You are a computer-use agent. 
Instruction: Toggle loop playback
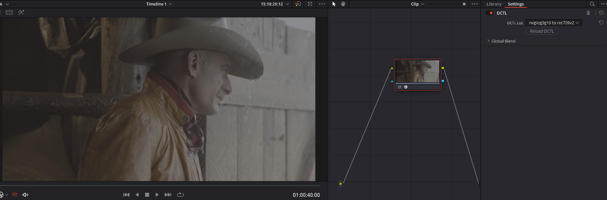(180, 194)
